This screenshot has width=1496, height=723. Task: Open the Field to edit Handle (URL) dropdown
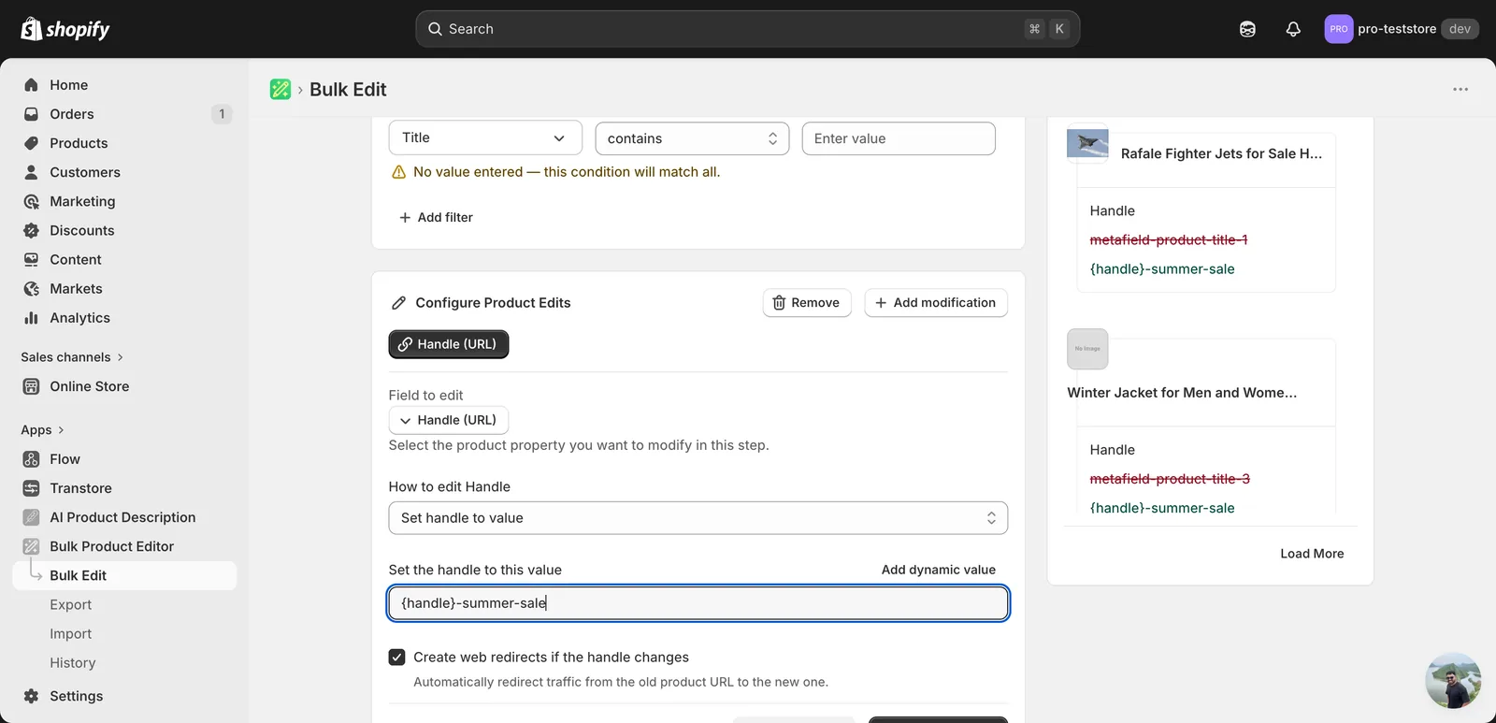pyautogui.click(x=449, y=420)
